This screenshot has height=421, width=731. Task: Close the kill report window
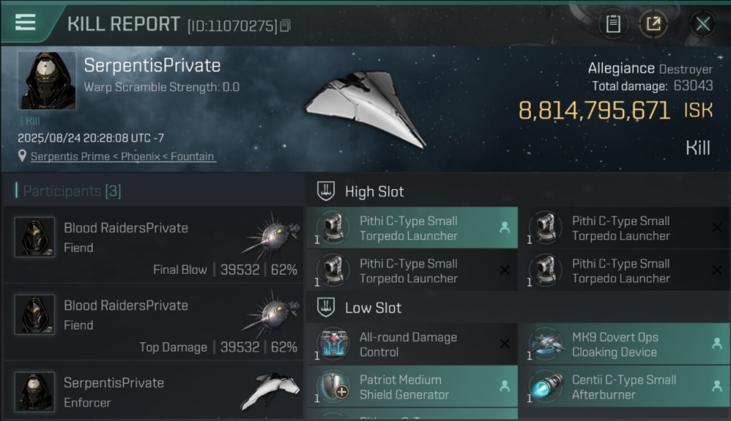[x=702, y=24]
